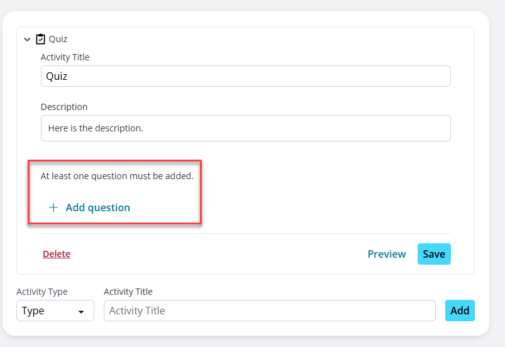Delete the Quiz activity

(57, 254)
